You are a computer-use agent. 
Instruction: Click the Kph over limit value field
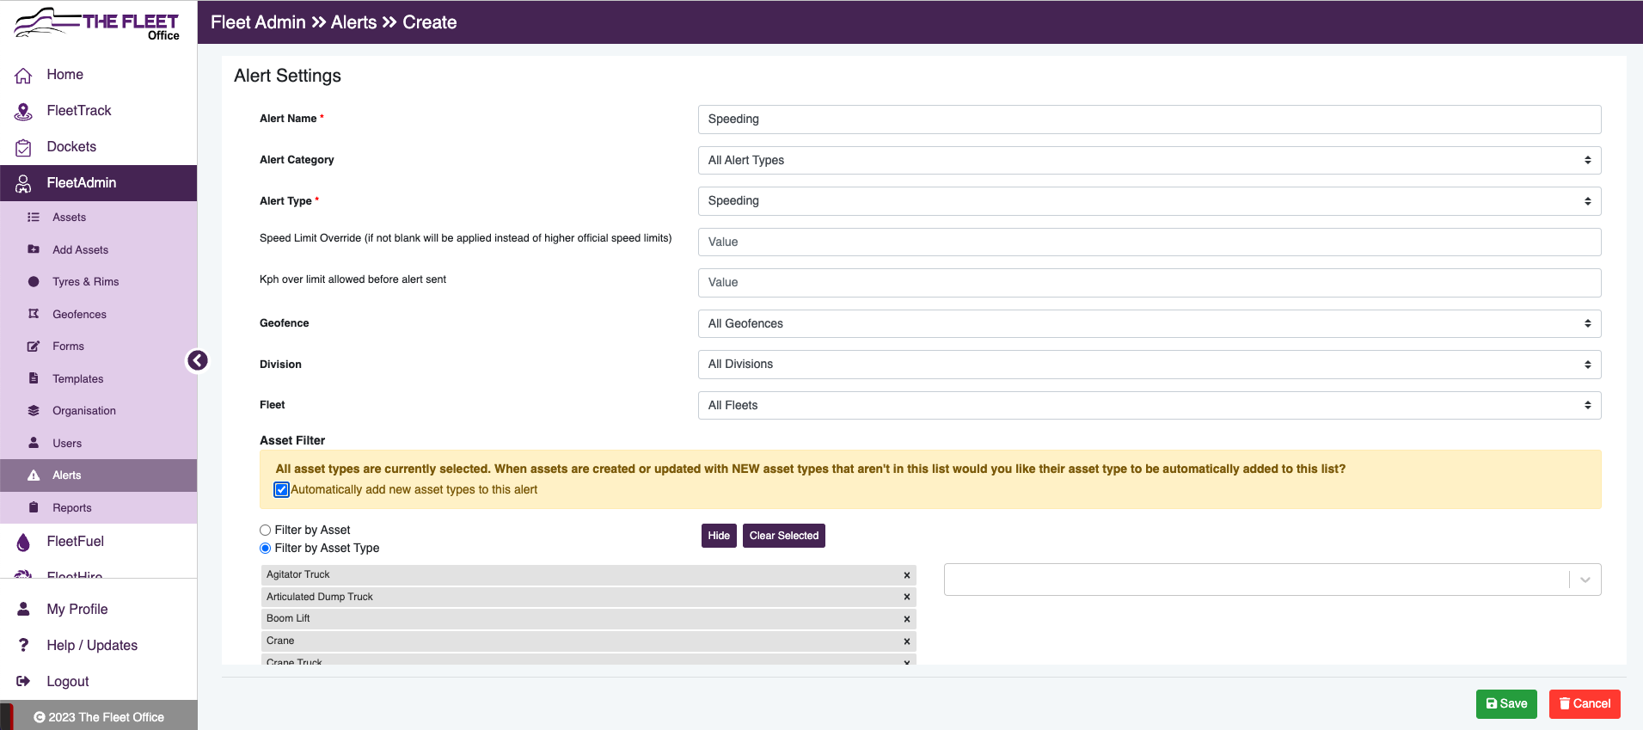click(1149, 283)
